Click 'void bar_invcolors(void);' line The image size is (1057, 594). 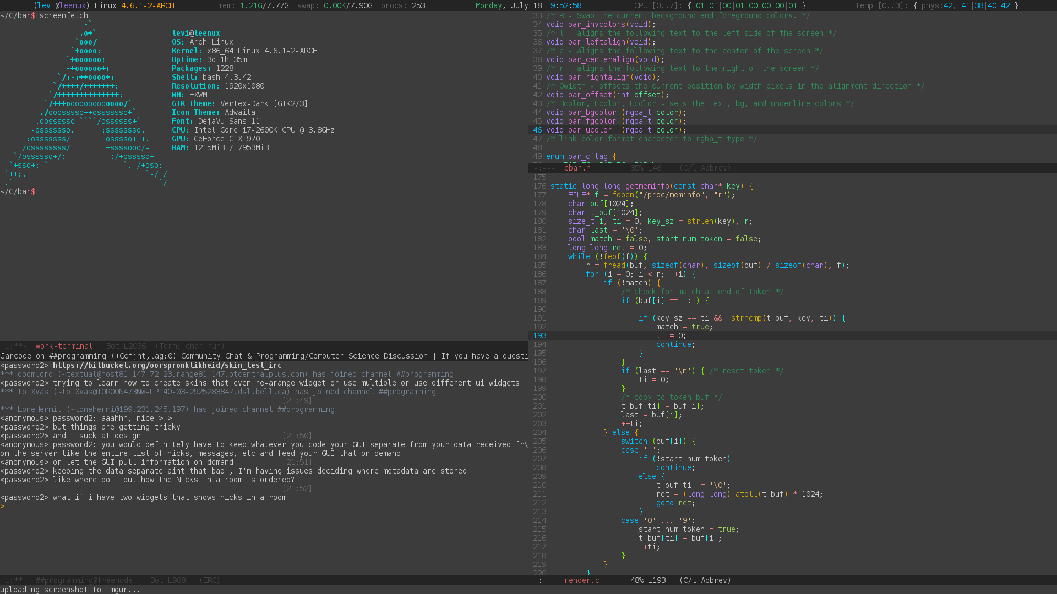click(601, 24)
